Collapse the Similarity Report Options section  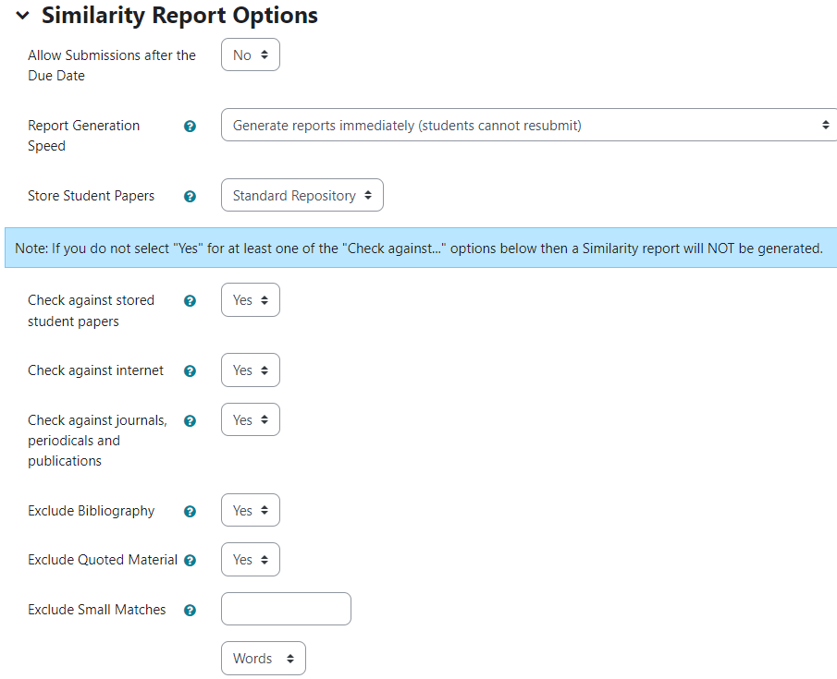22,16
